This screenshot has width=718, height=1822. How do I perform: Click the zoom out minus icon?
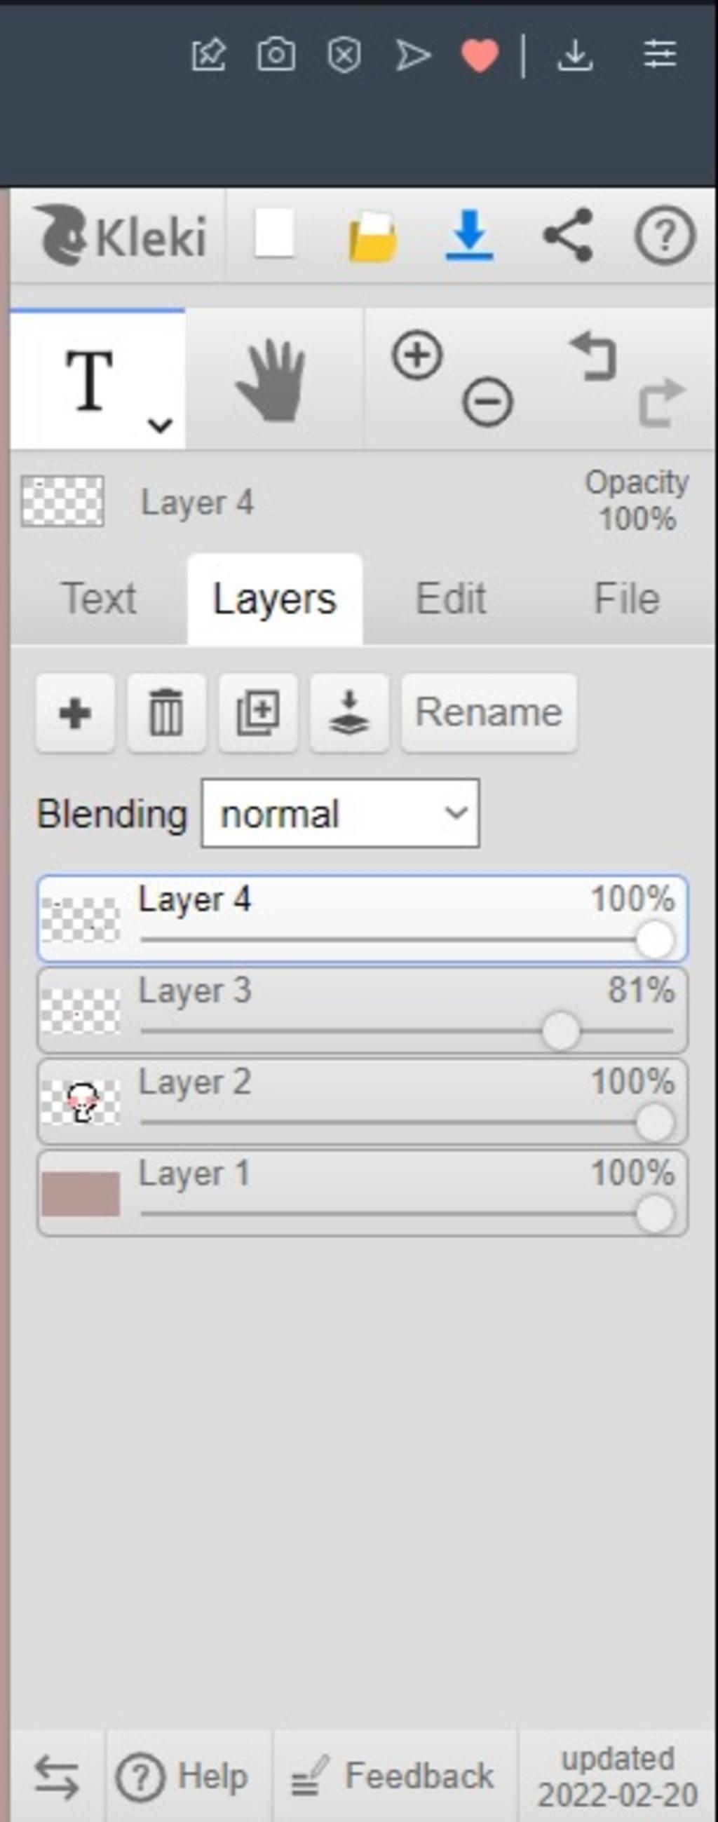(x=487, y=402)
